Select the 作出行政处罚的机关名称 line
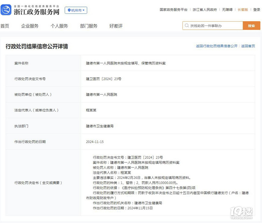The height and width of the screenshot is (223, 262). (128, 203)
